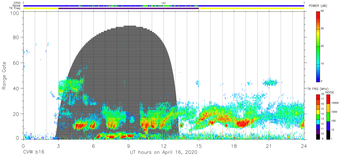Click the 60 label on range gate axis
Viewport: 342px width, 158px height.
[16, 63]
